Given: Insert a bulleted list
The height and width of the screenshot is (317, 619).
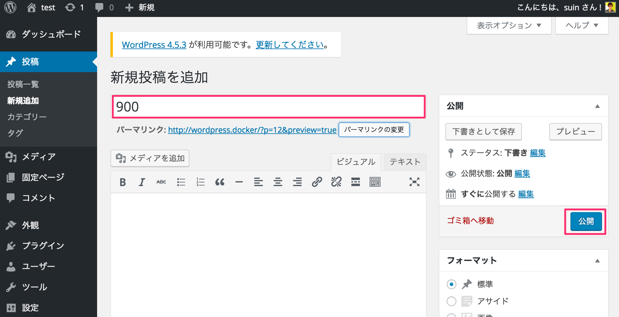Looking at the screenshot, I should tap(181, 182).
